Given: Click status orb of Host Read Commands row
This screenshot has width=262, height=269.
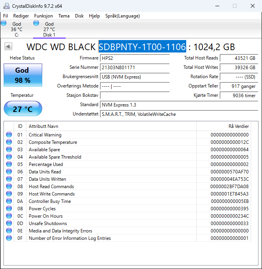Looking at the screenshot, I should pos(9,186).
